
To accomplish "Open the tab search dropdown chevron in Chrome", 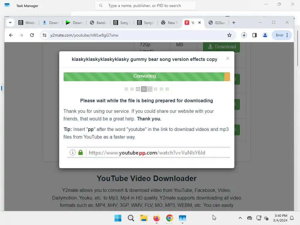I will (10, 23).
